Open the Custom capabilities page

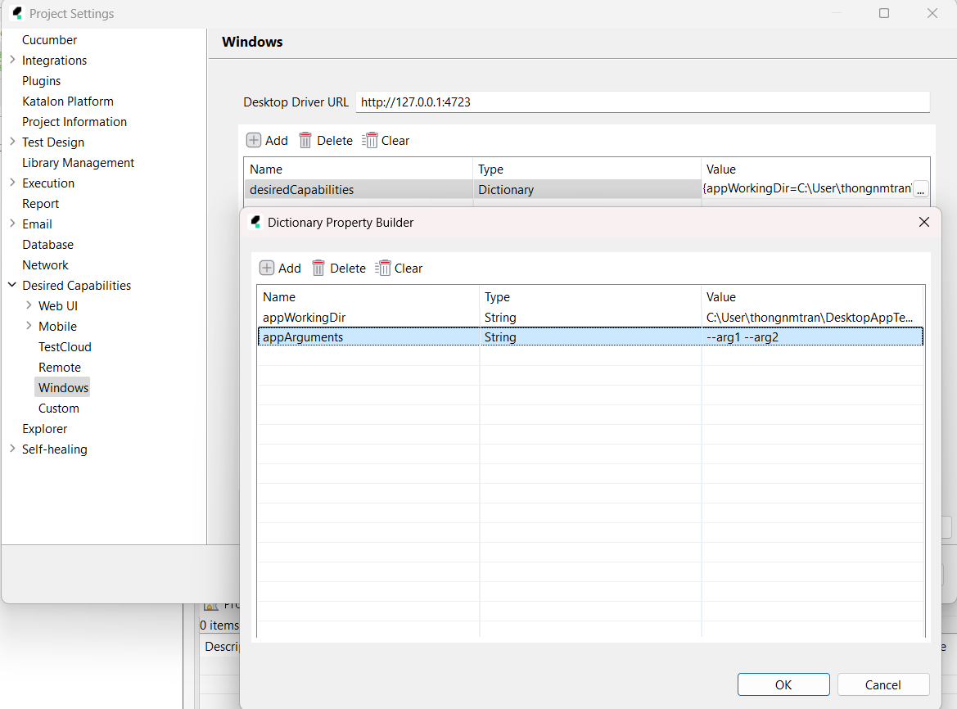[x=58, y=408]
